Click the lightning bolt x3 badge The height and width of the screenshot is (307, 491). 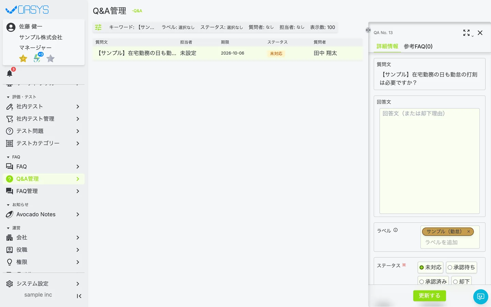(x=38, y=58)
